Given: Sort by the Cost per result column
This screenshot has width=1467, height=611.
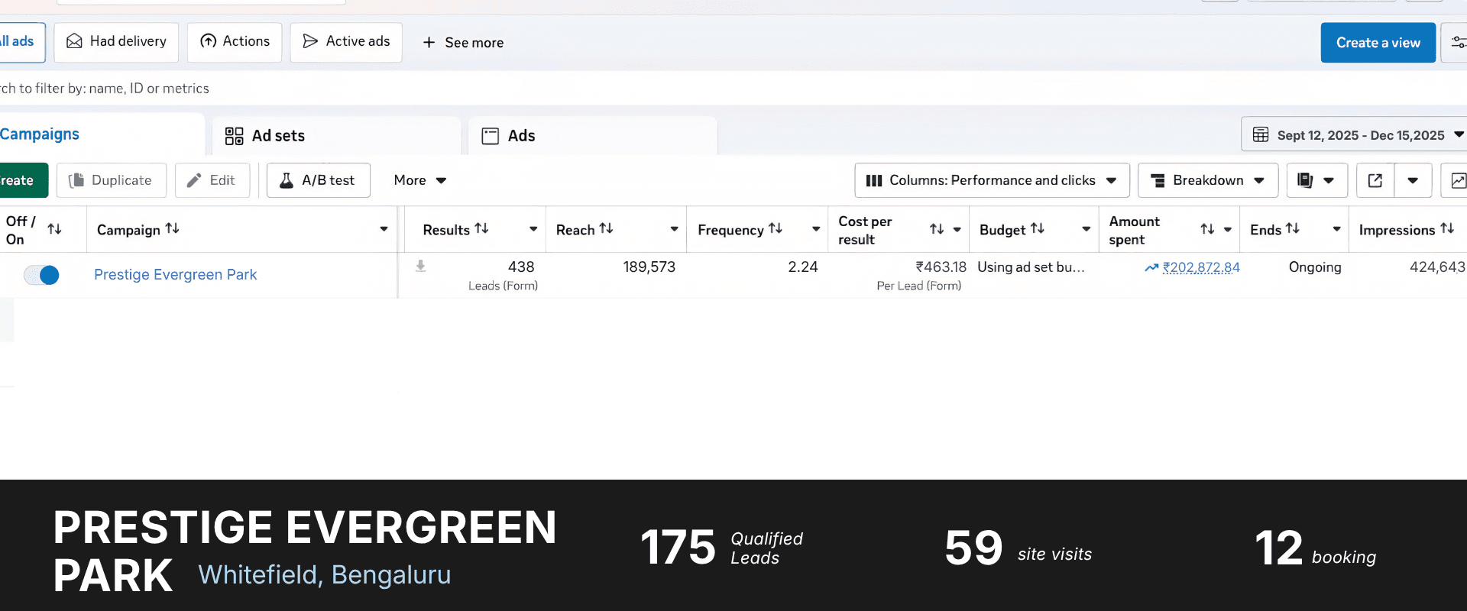Looking at the screenshot, I should 937,229.
